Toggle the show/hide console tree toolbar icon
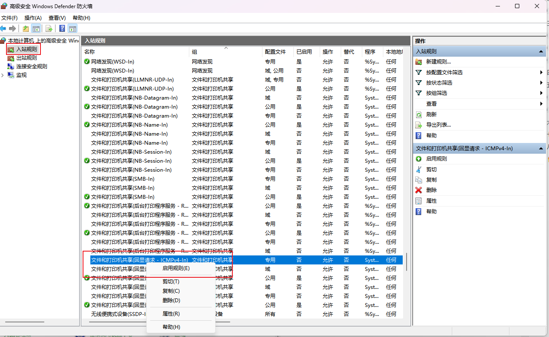 point(36,29)
